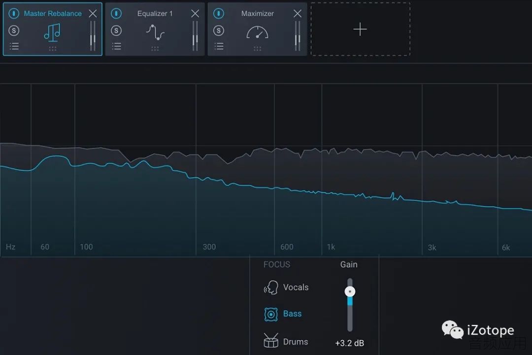Click the 3k frequency label

[x=432, y=248]
